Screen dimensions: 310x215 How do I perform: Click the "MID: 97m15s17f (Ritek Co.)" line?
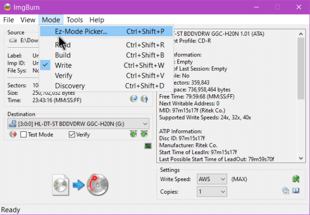[192, 111]
